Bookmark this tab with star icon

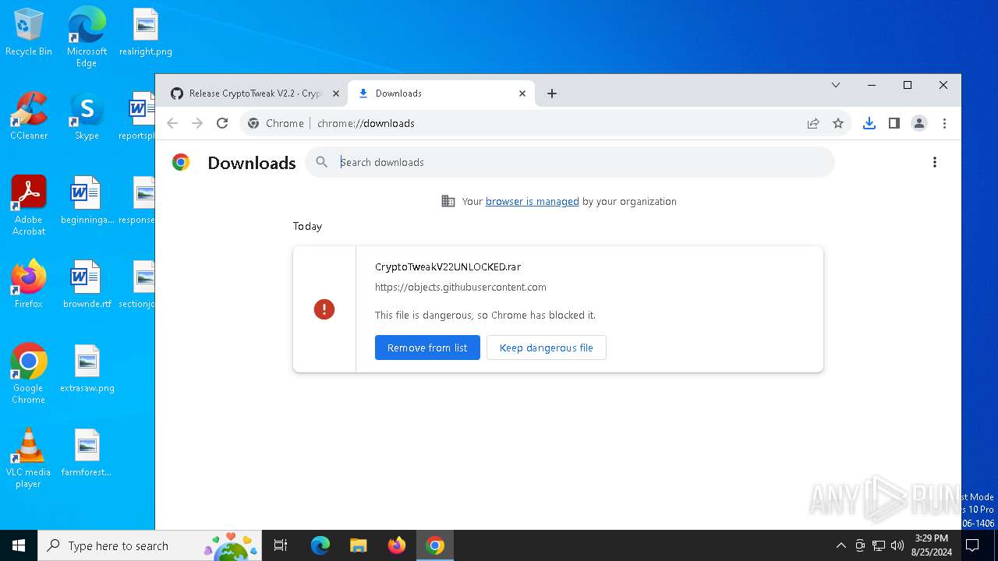838,123
